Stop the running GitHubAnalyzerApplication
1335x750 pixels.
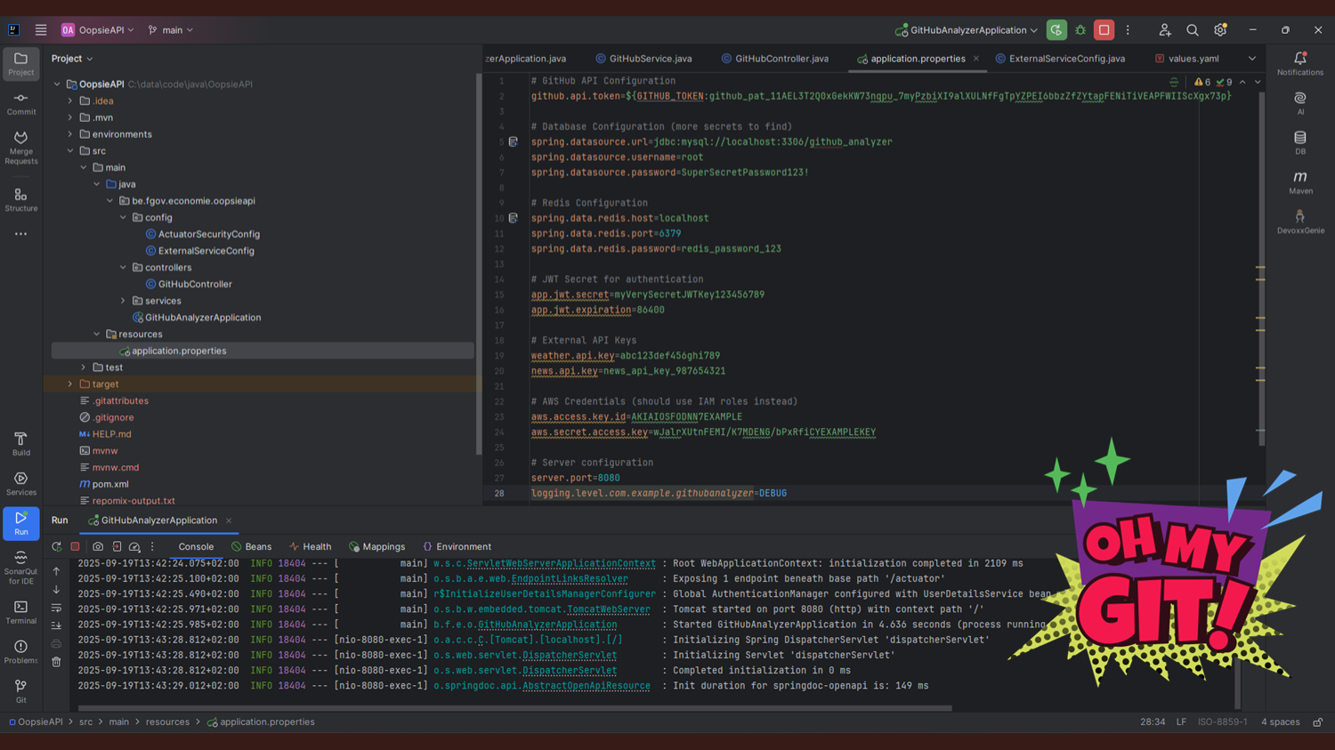(x=1104, y=30)
